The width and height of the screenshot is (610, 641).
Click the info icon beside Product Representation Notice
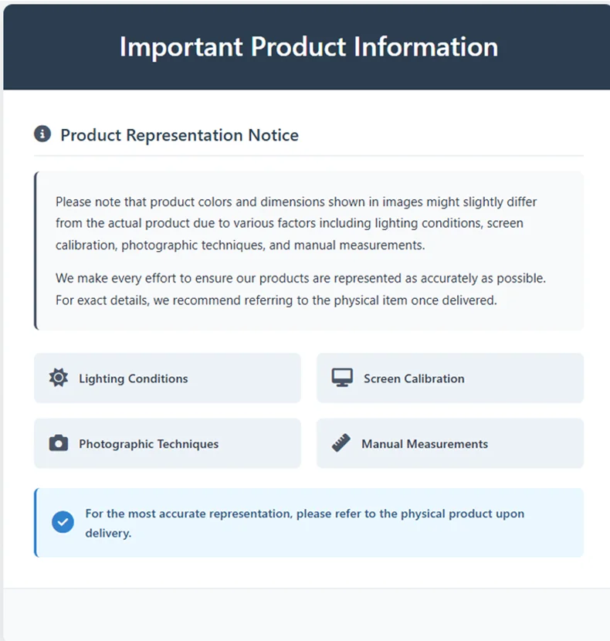(x=42, y=134)
